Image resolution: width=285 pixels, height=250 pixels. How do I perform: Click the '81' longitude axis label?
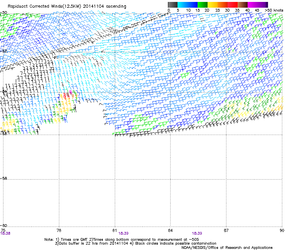[114, 230]
